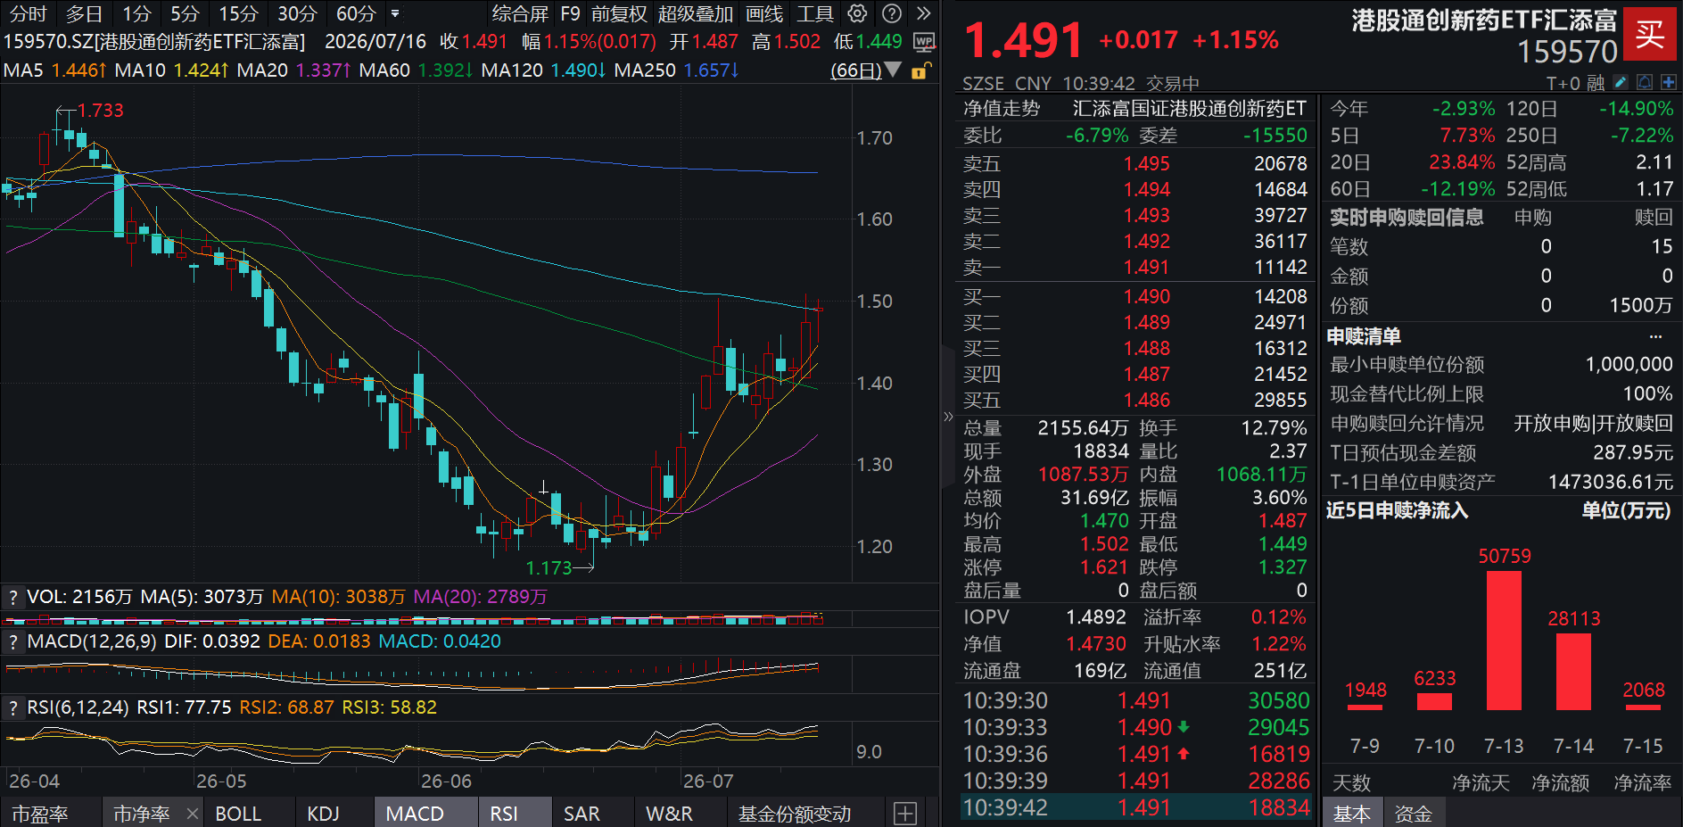Click the pencil edit note icon

pos(1621,82)
